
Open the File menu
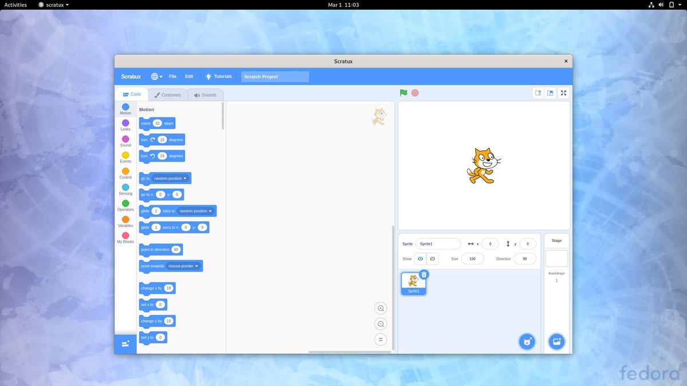172,77
